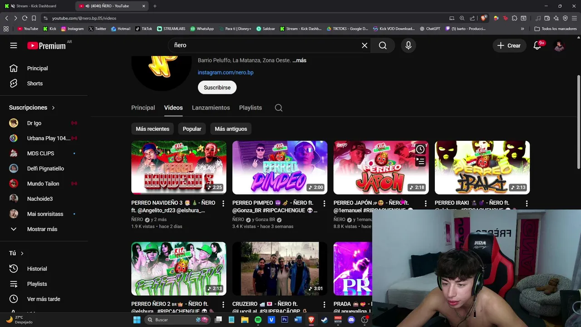Open options menu for PERREO ÑERO 2 video

coord(223,304)
